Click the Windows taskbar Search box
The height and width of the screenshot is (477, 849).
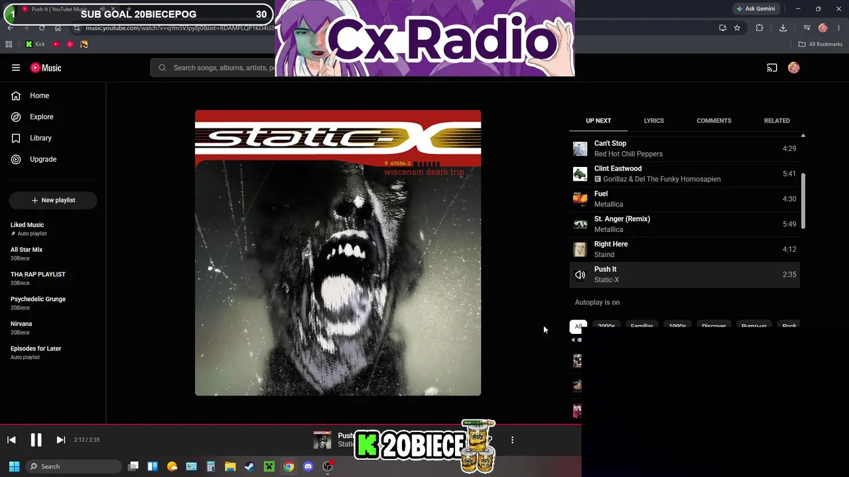(74, 466)
